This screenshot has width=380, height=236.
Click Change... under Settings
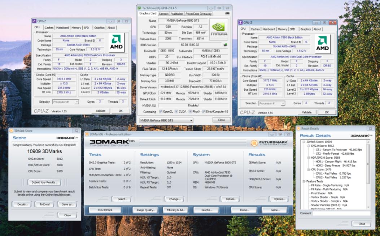pyautogui.click(x=174, y=199)
